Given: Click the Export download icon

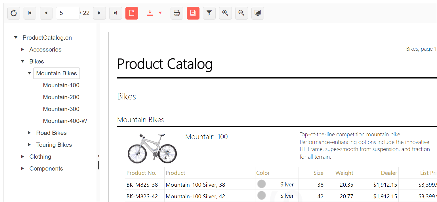Looking at the screenshot, I should [150, 13].
